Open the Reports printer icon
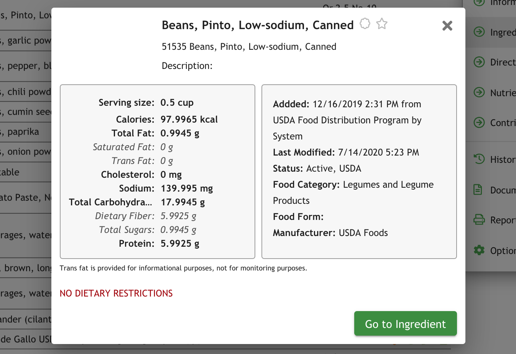Screen dimensions: 516x354 [479, 220]
